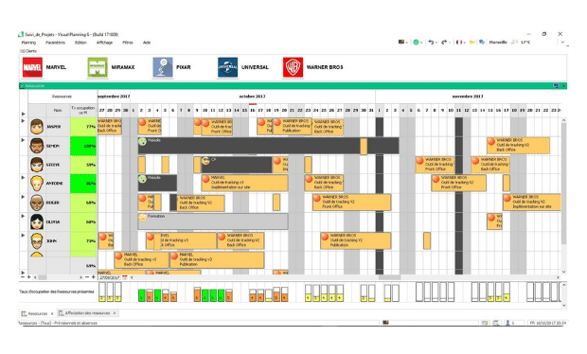Close the Ressources tab
Viewport: 587px width, 354px height.
click(52, 313)
